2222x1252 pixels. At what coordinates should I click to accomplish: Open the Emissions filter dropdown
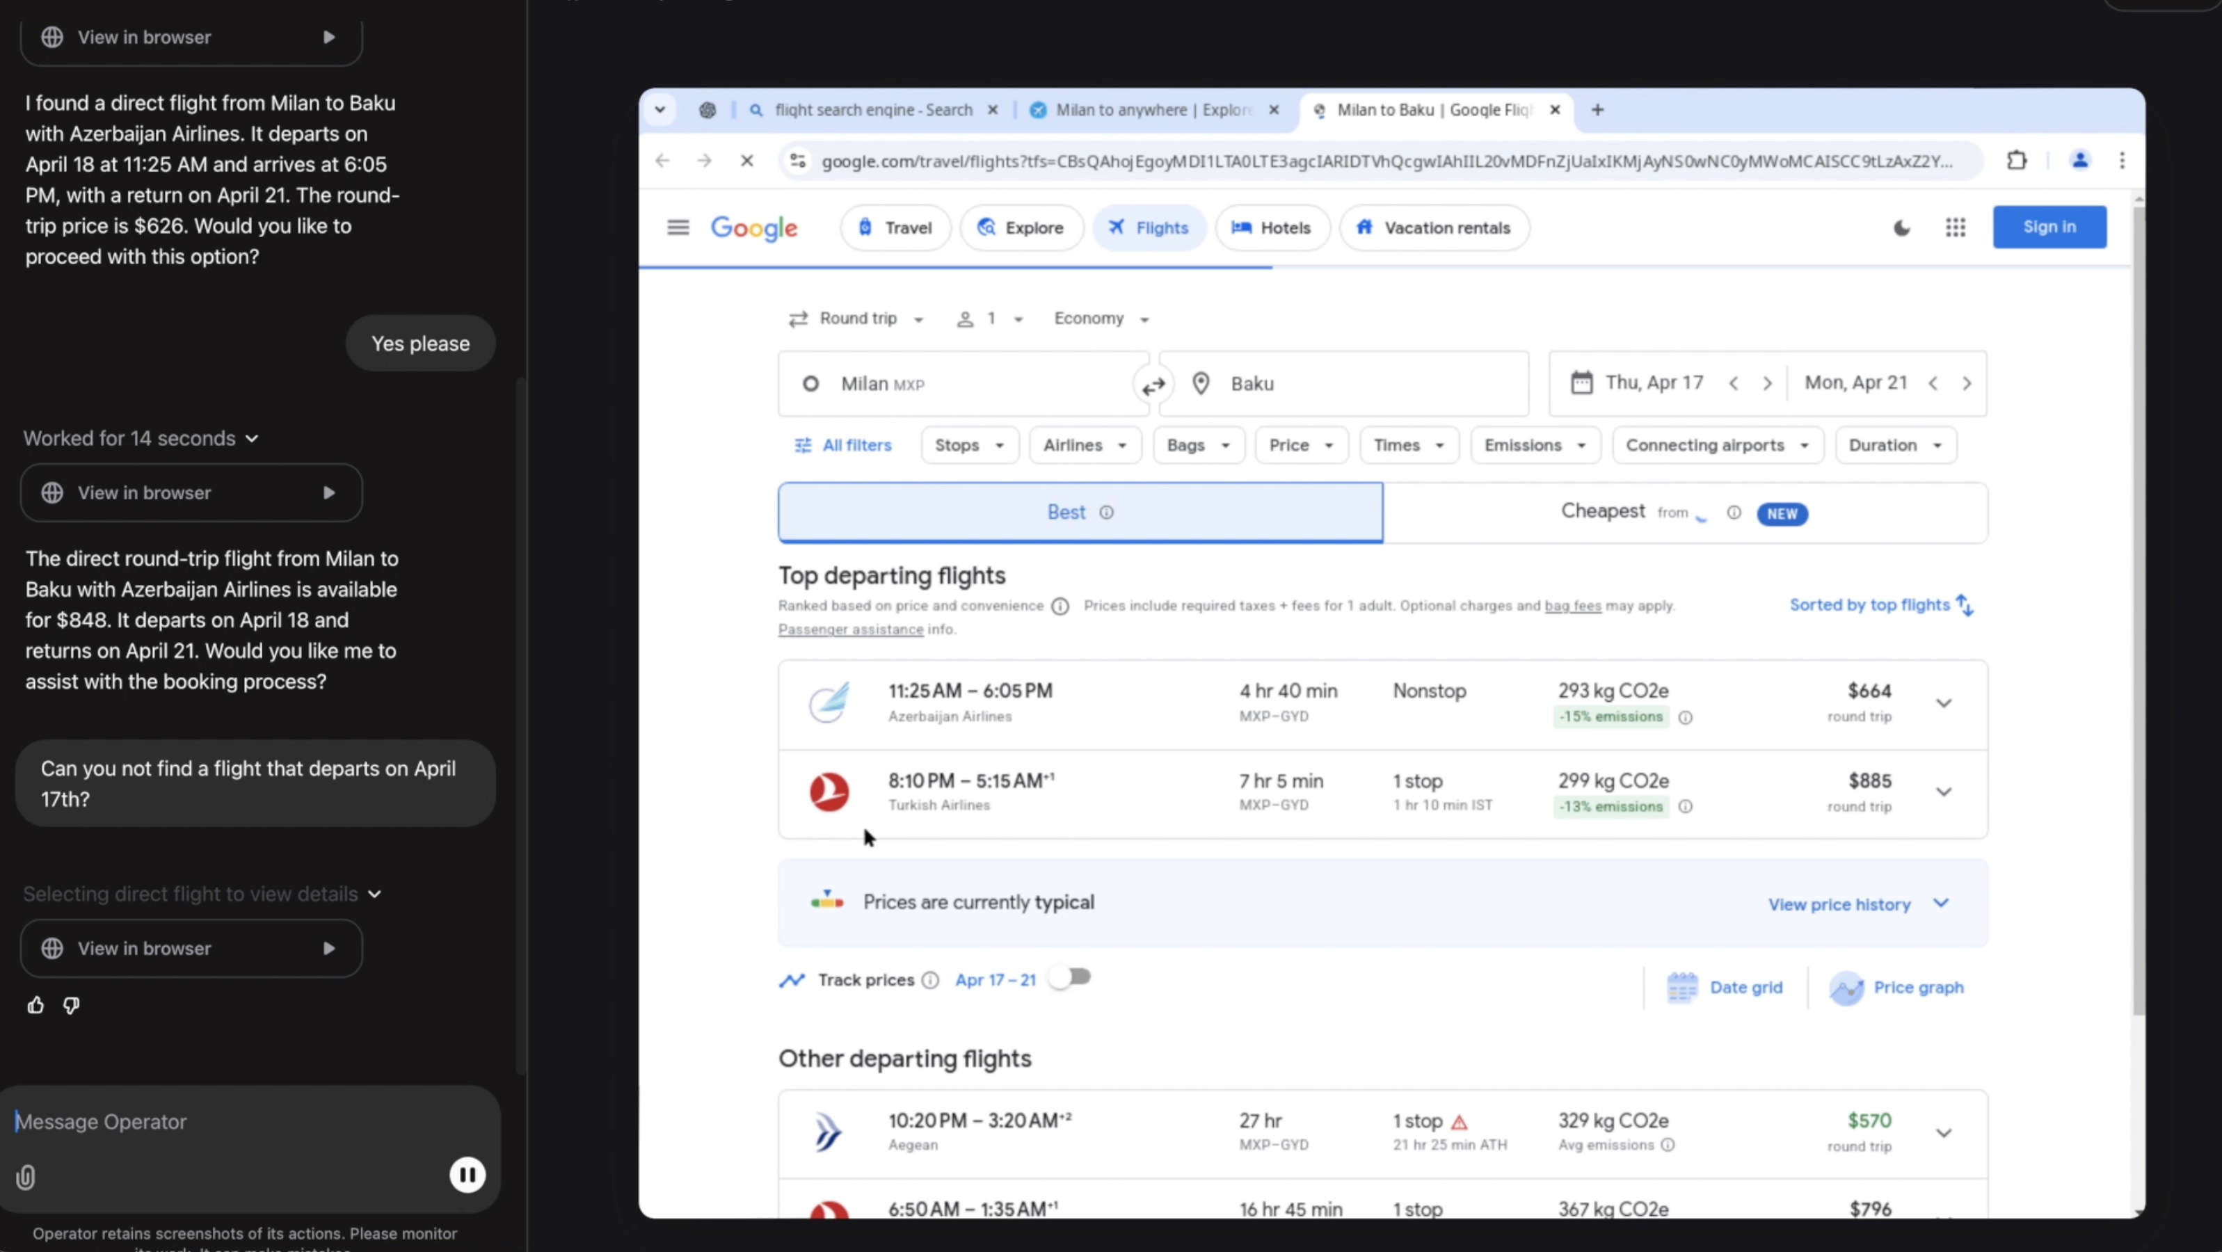(x=1535, y=445)
